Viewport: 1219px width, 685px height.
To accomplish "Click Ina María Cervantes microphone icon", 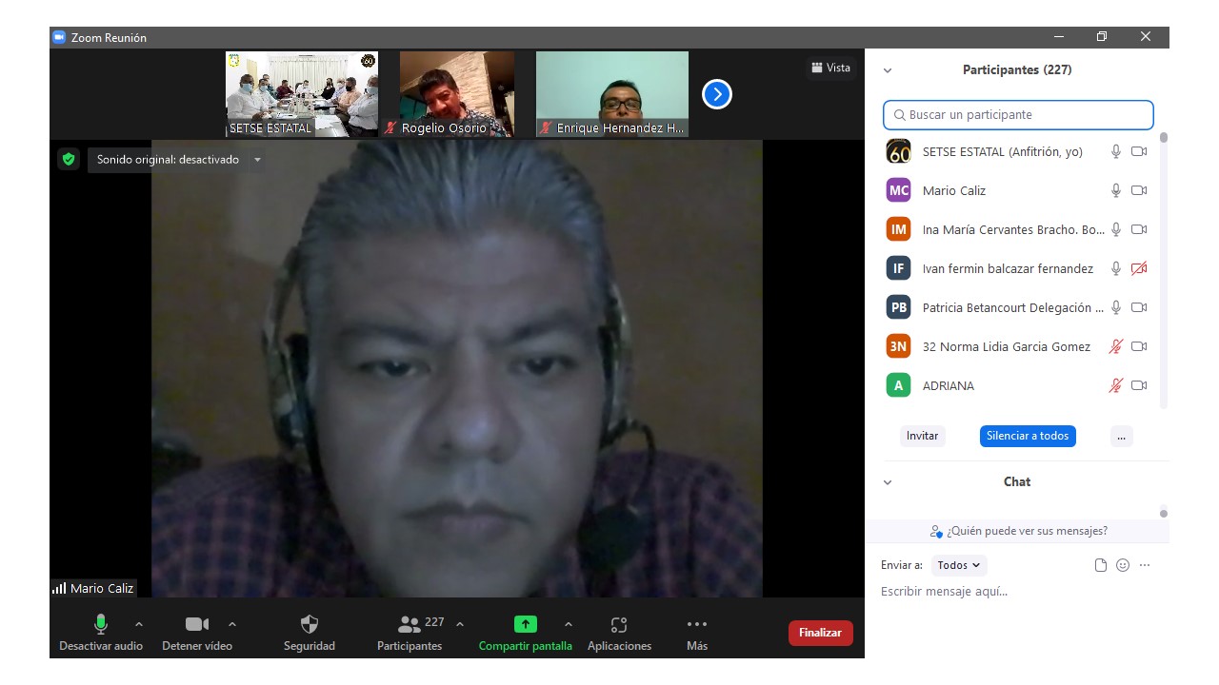I will point(1116,229).
